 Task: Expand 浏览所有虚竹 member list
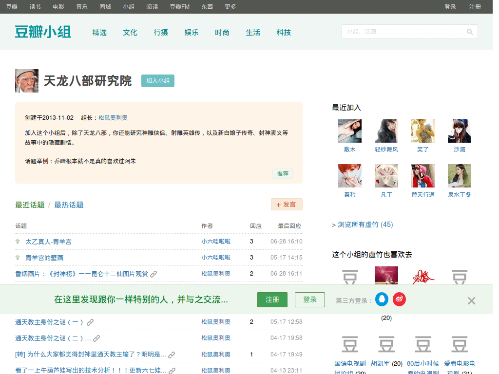coord(362,224)
